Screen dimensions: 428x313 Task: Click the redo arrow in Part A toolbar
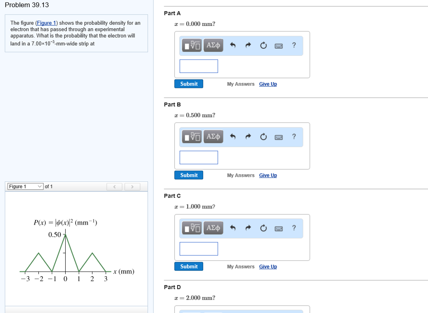point(248,45)
